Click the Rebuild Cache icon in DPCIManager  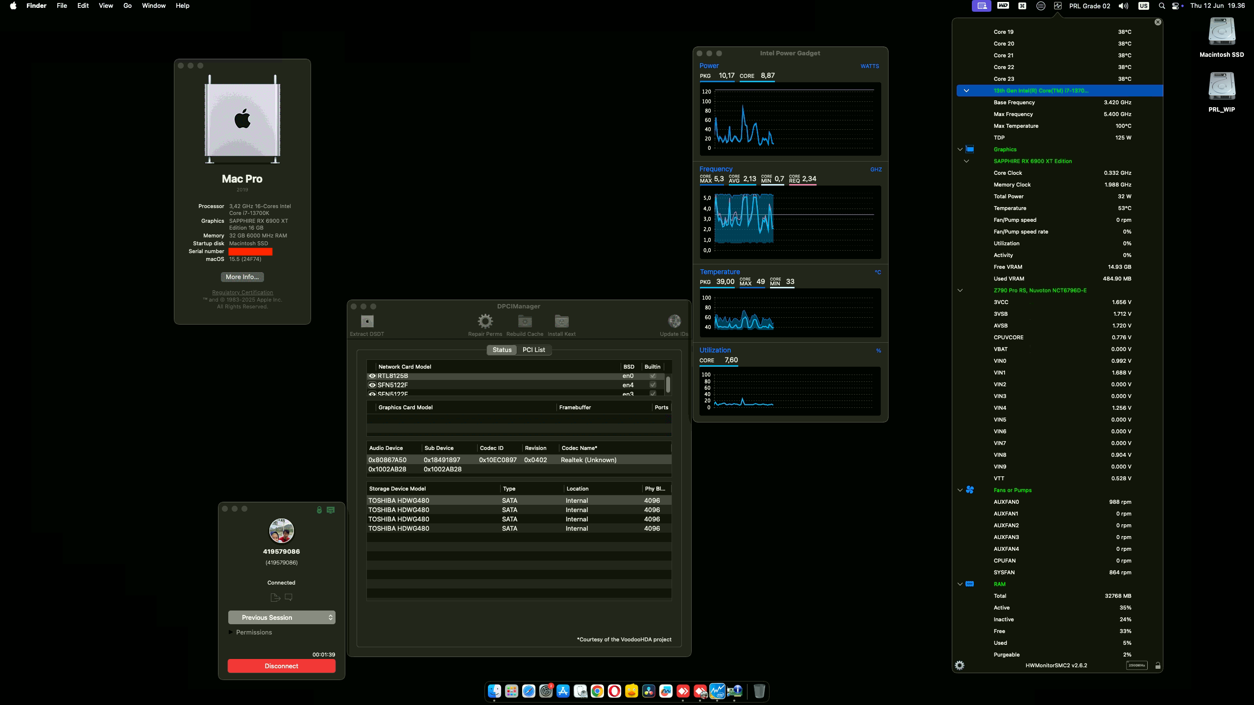pyautogui.click(x=524, y=322)
